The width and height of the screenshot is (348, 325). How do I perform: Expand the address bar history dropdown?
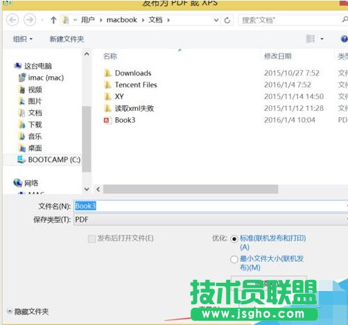216,20
